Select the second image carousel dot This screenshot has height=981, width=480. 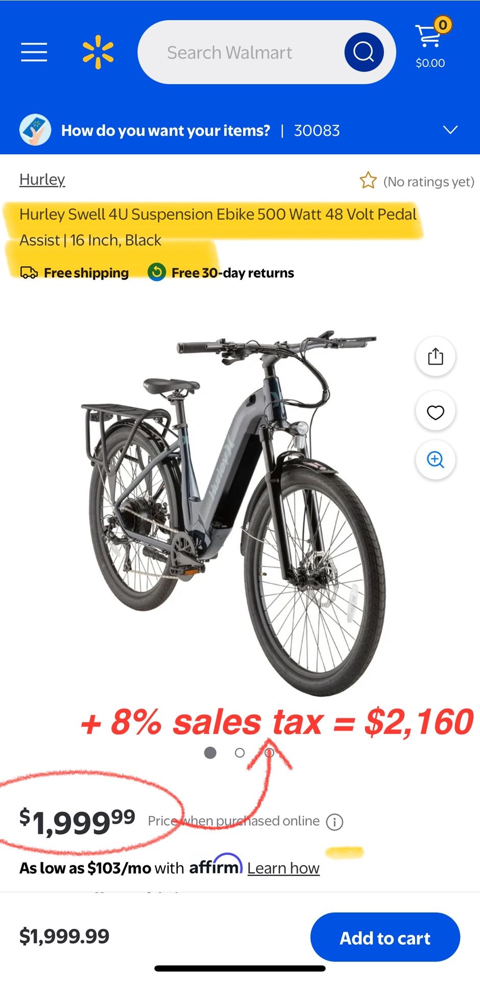point(239,753)
